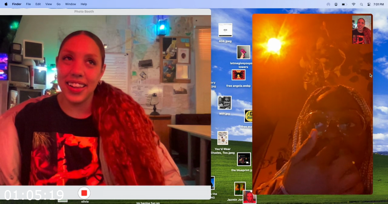Click the self-view thumbnail in the call window
The height and width of the screenshot is (204, 388).
click(x=362, y=30)
